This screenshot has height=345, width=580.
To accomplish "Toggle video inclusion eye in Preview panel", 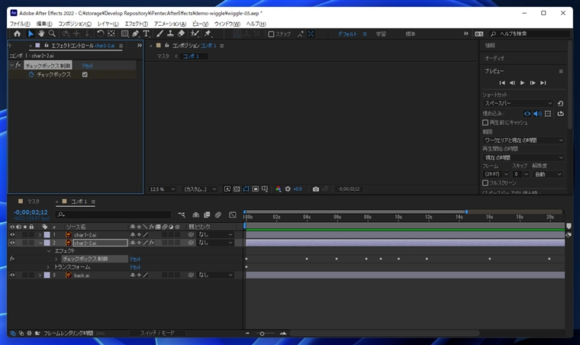I will pos(527,114).
